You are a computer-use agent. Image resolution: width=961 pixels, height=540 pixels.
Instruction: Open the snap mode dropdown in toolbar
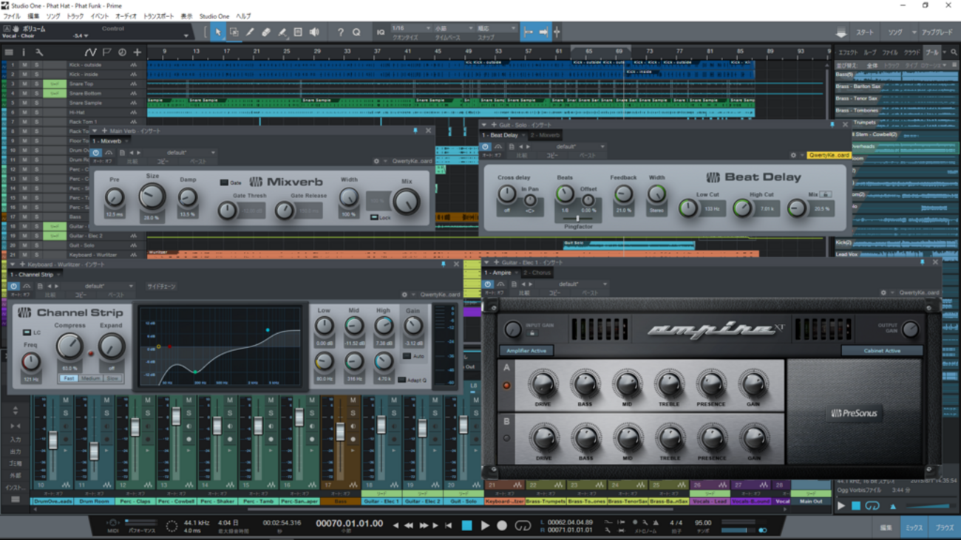(495, 28)
